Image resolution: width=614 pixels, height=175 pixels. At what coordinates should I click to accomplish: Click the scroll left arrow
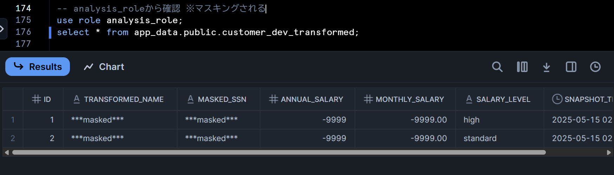tap(7, 153)
